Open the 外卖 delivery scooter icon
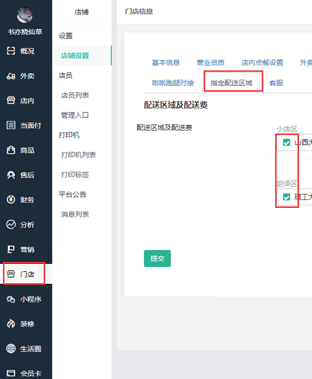The image size is (312, 379). 11,76
